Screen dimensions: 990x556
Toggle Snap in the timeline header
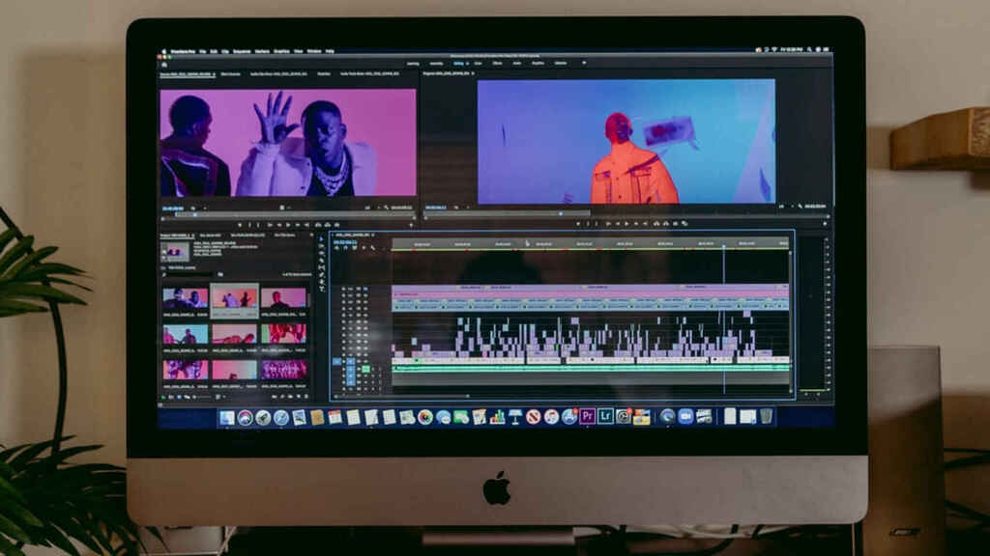pyautogui.click(x=347, y=246)
